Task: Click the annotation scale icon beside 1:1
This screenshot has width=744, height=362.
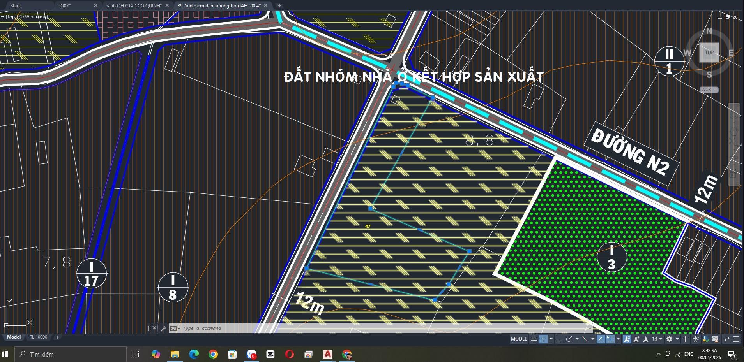Action: tap(646, 339)
